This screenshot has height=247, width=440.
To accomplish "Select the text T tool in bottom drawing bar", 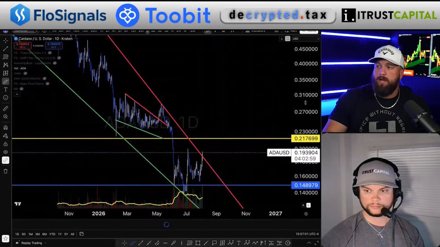I will [x=239, y=243].
